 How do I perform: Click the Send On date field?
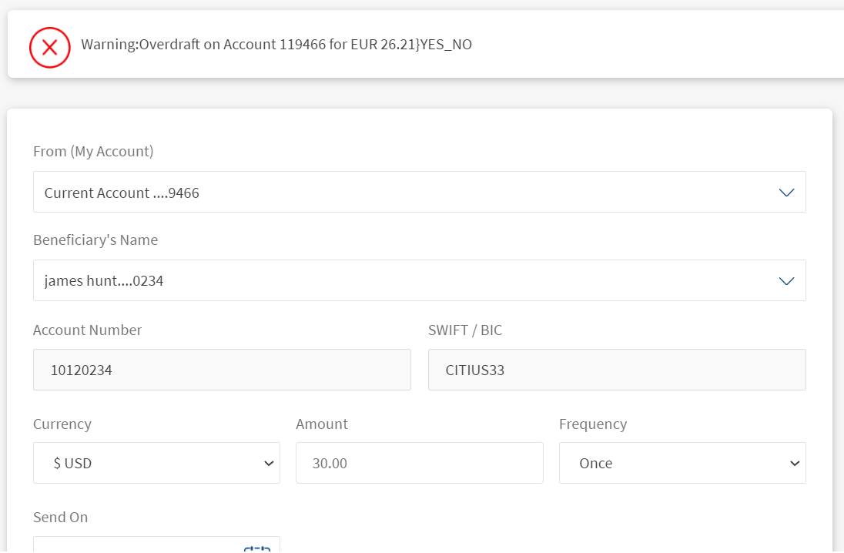pyautogui.click(x=139, y=545)
